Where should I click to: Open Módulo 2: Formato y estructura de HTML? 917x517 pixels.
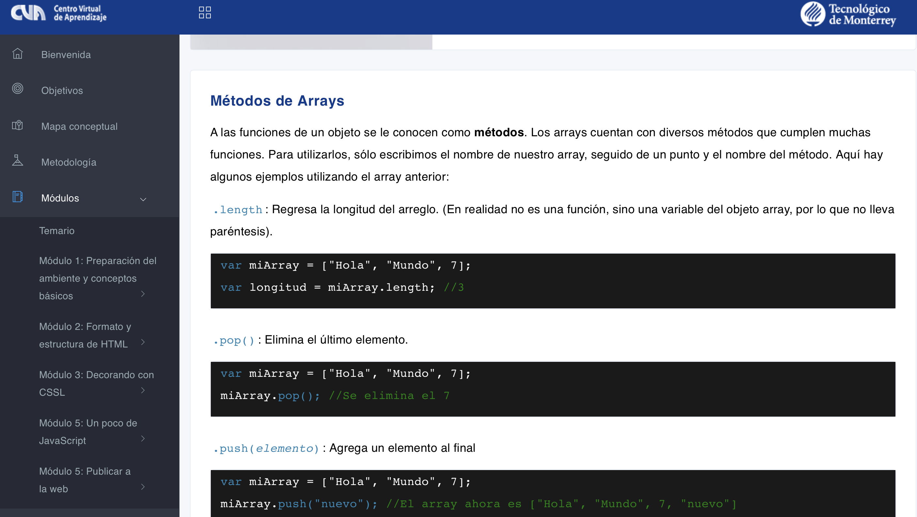85,335
